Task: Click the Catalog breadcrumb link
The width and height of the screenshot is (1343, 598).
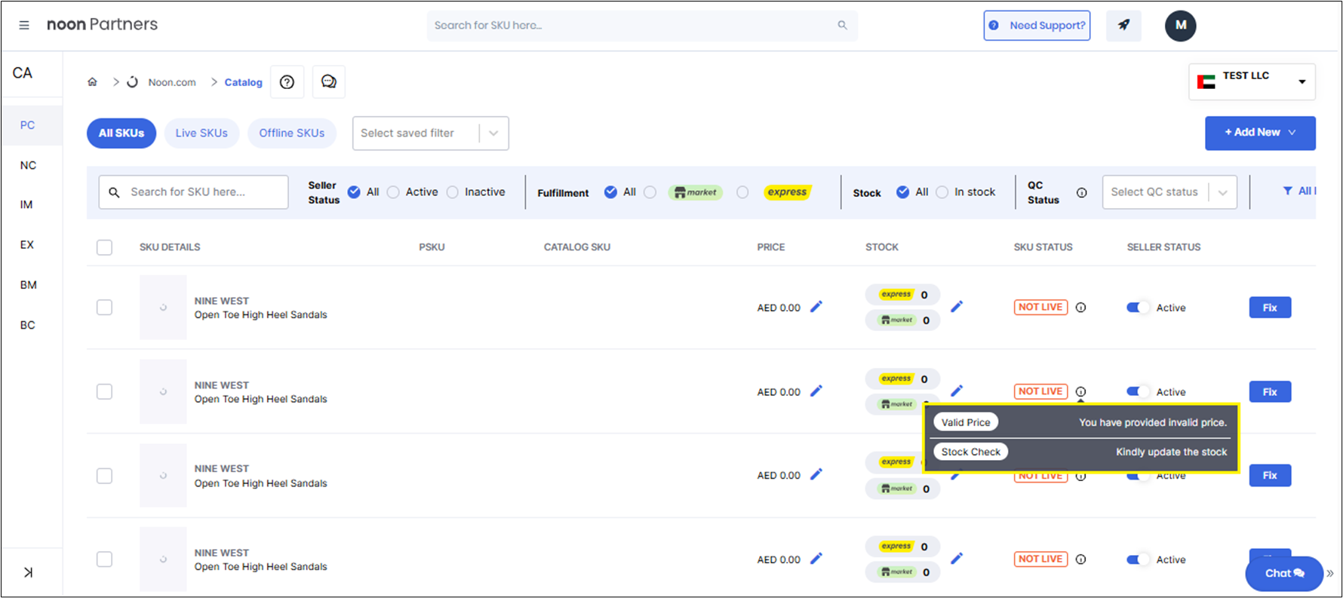Action: pyautogui.click(x=243, y=82)
